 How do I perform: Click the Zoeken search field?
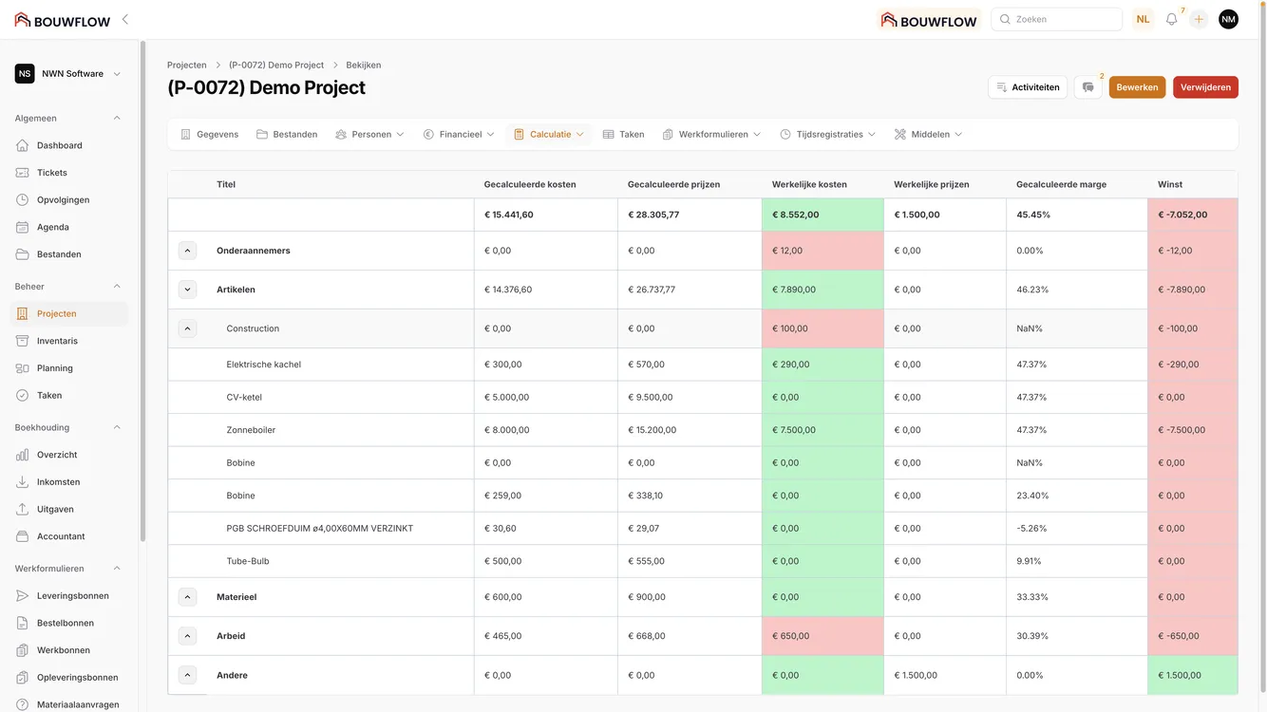pos(1056,19)
